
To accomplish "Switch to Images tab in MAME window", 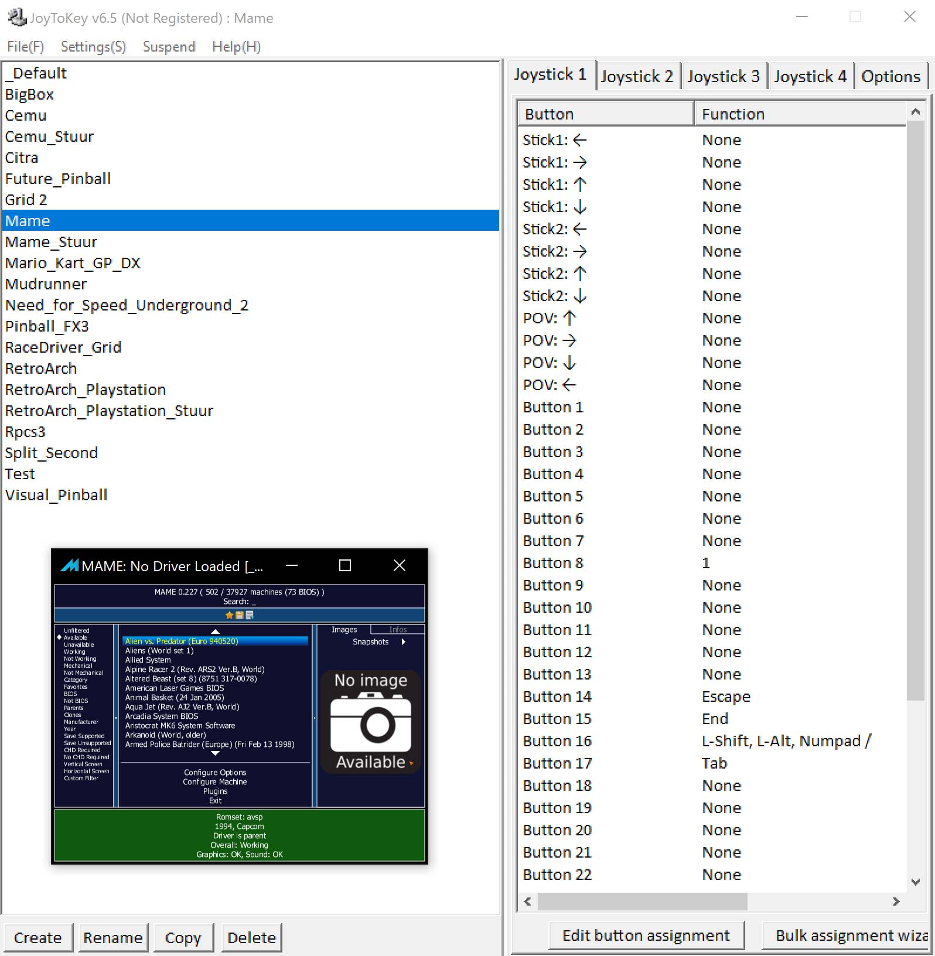I will (x=344, y=630).
